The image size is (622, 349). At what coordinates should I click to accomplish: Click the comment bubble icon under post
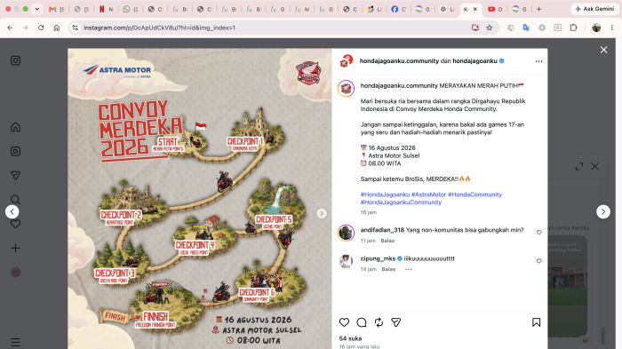[x=362, y=322]
